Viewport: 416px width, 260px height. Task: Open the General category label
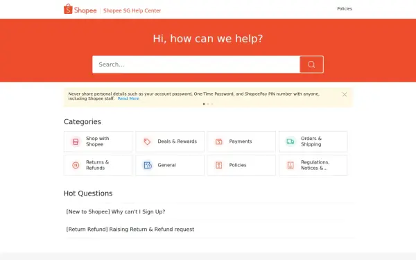coord(166,165)
